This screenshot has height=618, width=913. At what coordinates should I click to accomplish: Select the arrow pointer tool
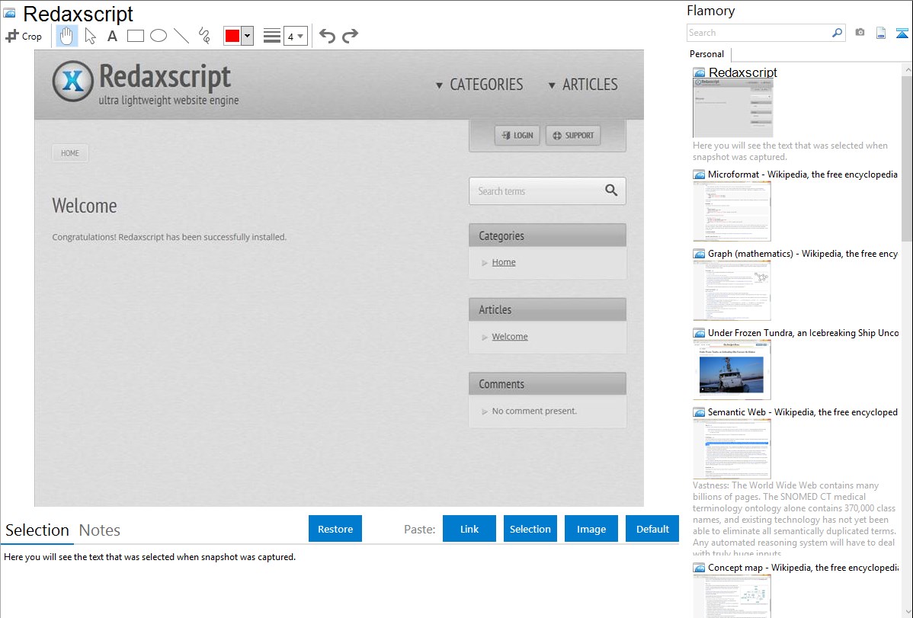pos(90,36)
